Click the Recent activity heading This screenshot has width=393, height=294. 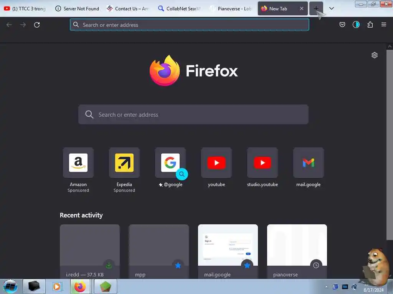(81, 215)
